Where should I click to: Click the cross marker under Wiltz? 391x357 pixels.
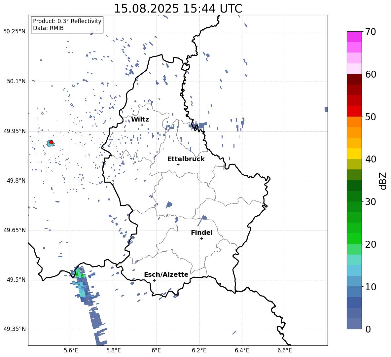tap(142, 125)
